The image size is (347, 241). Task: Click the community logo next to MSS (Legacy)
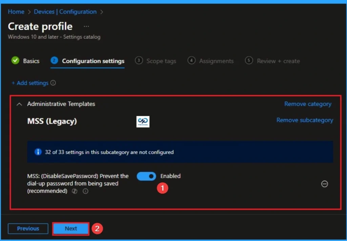coord(143,122)
